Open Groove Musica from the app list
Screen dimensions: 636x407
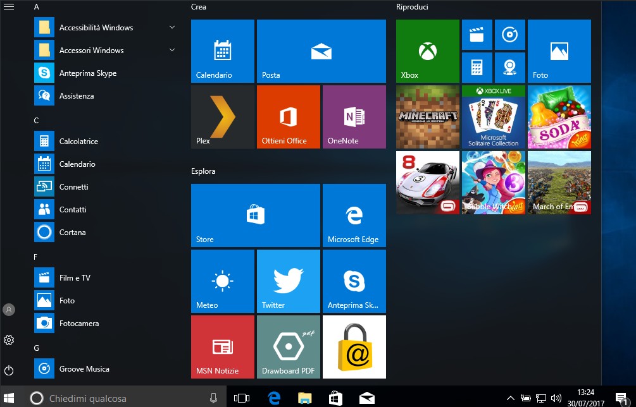pos(106,369)
